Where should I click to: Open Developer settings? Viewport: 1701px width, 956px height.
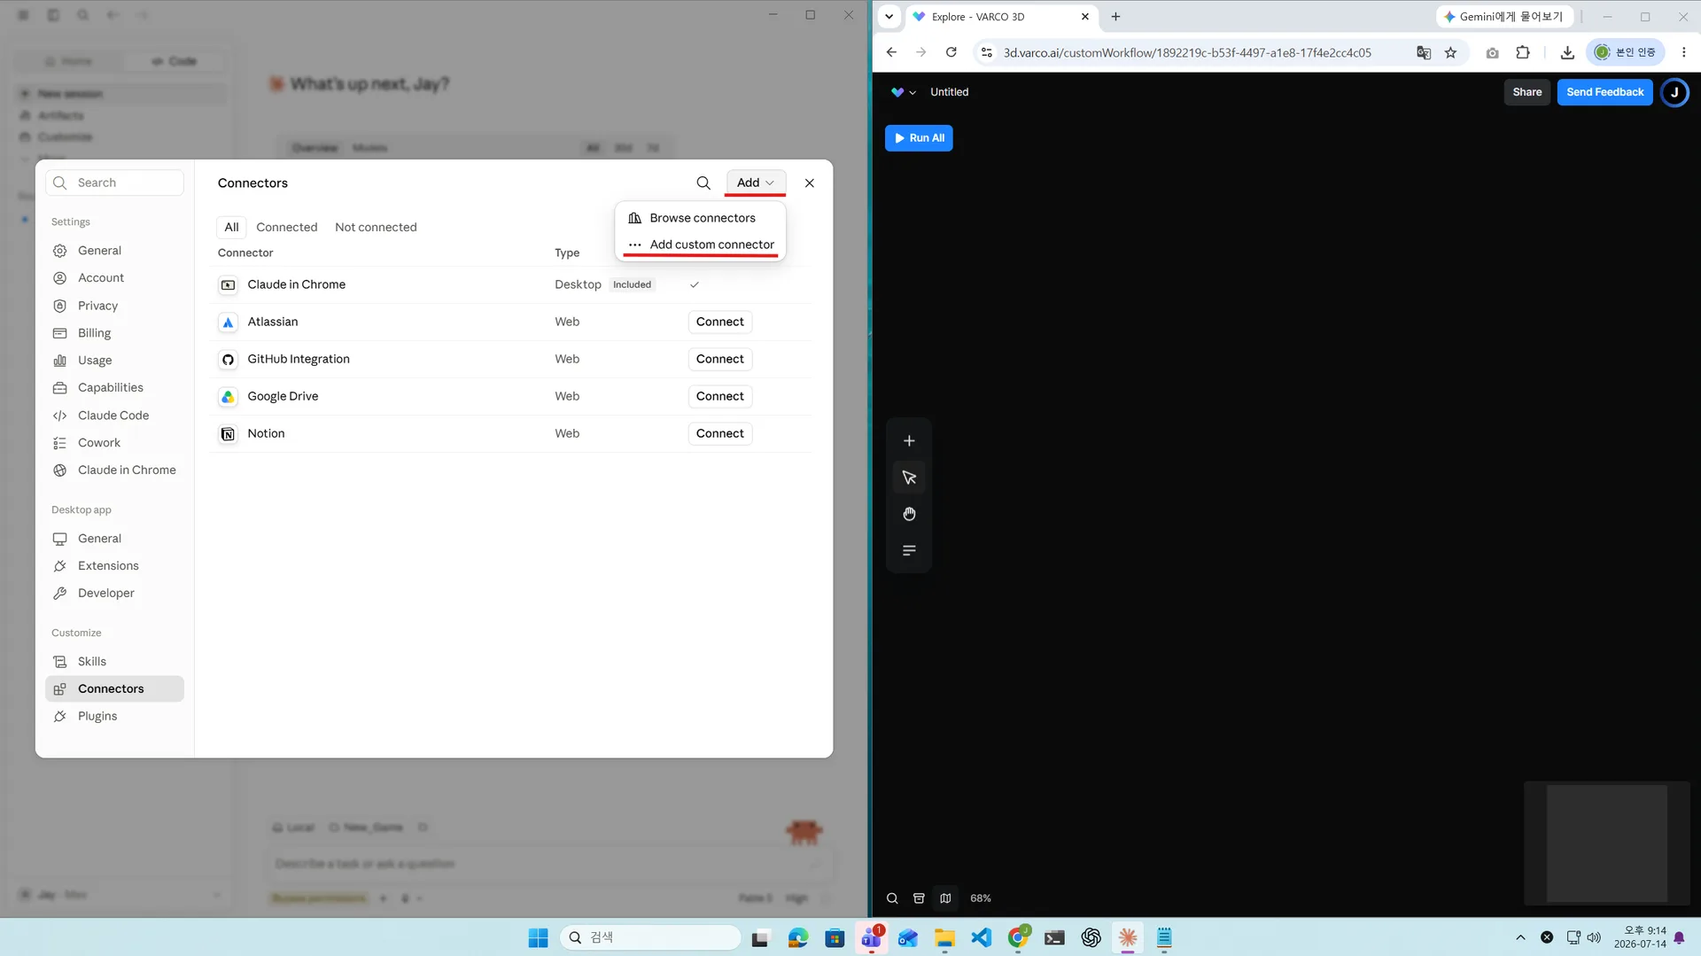click(x=114, y=594)
